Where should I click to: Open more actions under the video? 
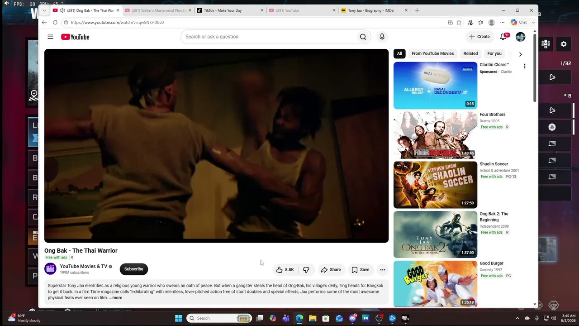tap(383, 270)
